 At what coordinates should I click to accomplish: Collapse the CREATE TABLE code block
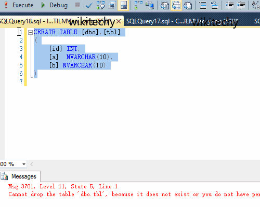pyautogui.click(x=30, y=32)
